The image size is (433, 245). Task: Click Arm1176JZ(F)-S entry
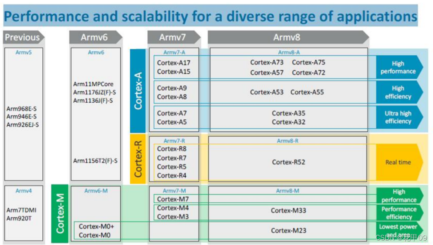point(95,92)
